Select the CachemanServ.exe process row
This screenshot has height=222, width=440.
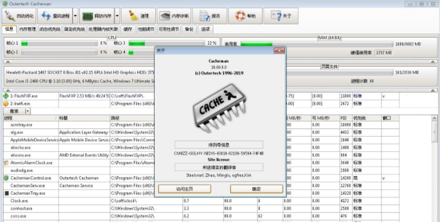(x=201, y=185)
